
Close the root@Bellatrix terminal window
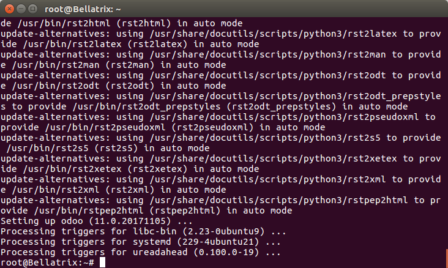pyautogui.click(x=9, y=9)
